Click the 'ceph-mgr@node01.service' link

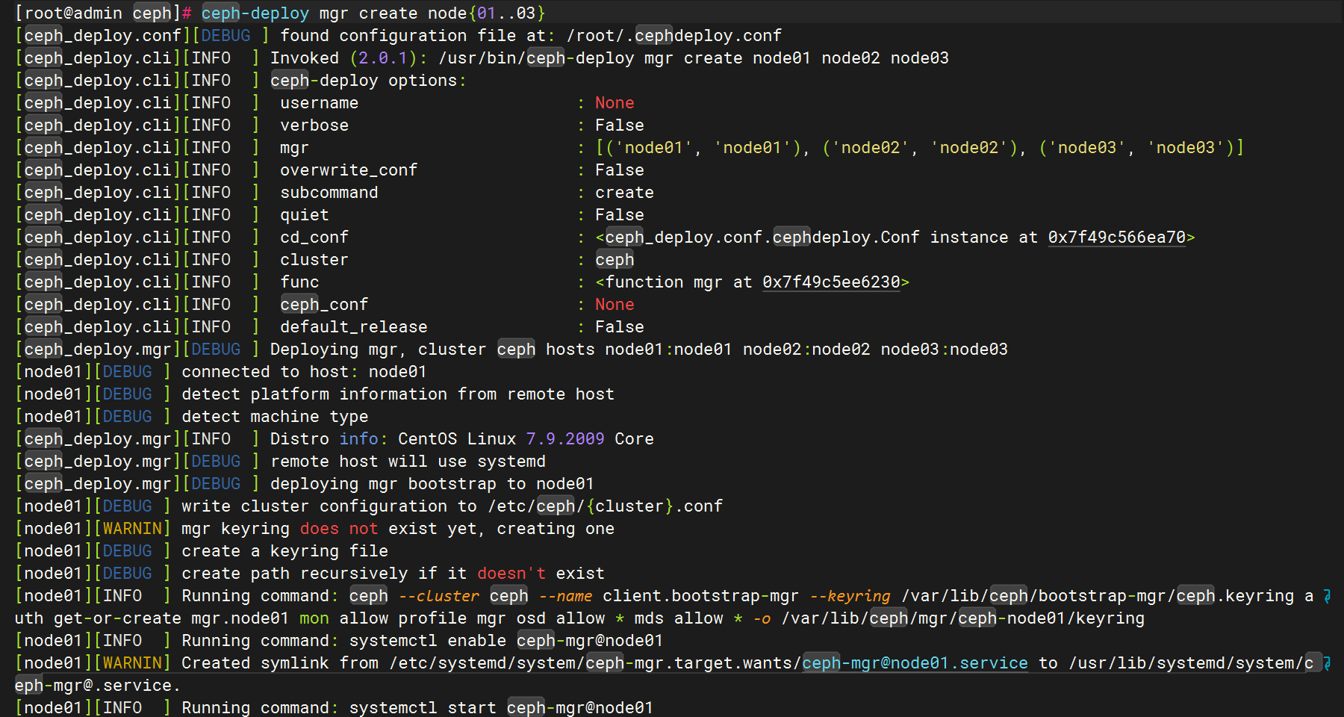click(x=915, y=663)
